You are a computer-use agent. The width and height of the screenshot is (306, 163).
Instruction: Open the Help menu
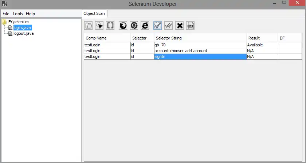pyautogui.click(x=30, y=14)
